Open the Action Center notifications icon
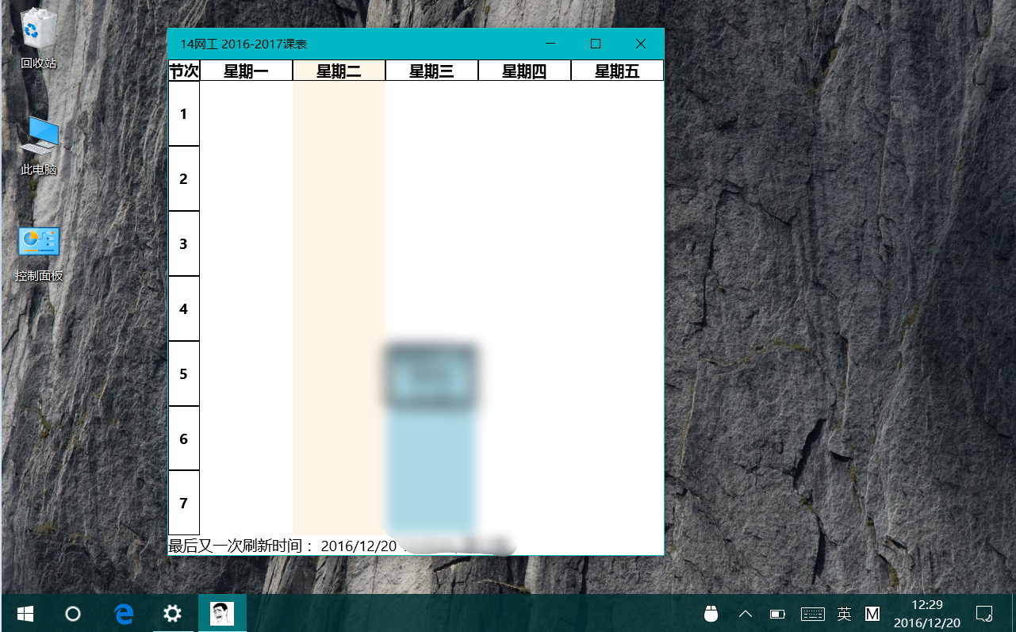 [x=984, y=613]
